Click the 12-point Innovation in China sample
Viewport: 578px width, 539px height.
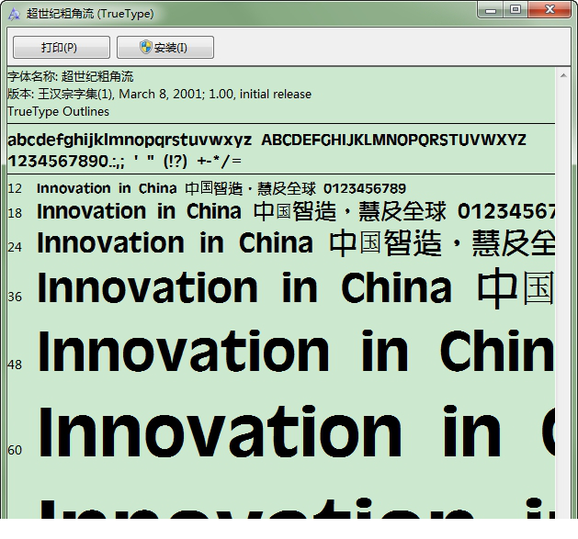click(x=221, y=188)
